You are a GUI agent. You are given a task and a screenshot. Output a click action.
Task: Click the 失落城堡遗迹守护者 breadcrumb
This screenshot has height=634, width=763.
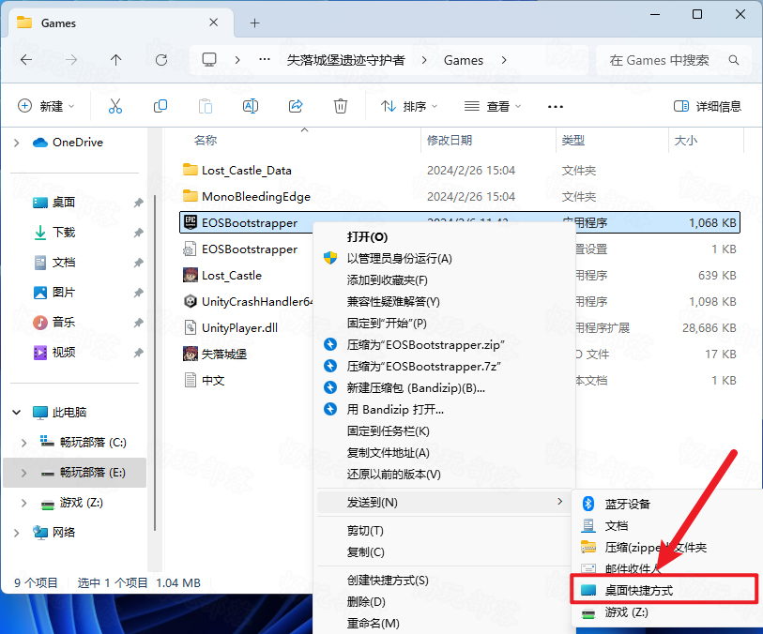click(346, 60)
